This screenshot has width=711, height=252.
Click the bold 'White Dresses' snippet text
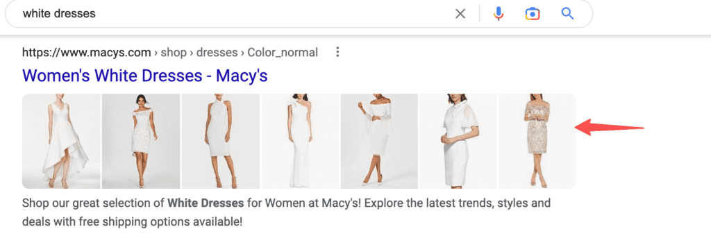tap(206, 203)
